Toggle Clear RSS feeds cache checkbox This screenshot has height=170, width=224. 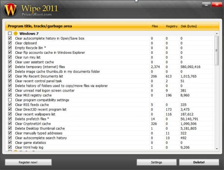pyautogui.click(x=10, y=104)
